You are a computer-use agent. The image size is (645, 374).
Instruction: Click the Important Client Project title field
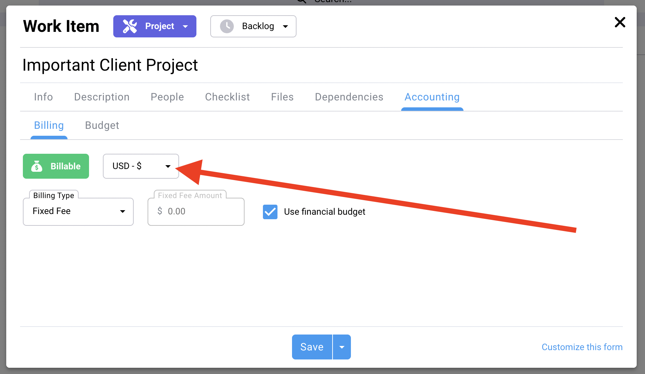[110, 65]
